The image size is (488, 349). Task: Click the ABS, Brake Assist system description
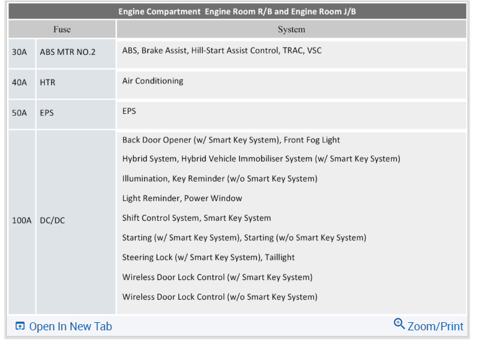(x=222, y=50)
